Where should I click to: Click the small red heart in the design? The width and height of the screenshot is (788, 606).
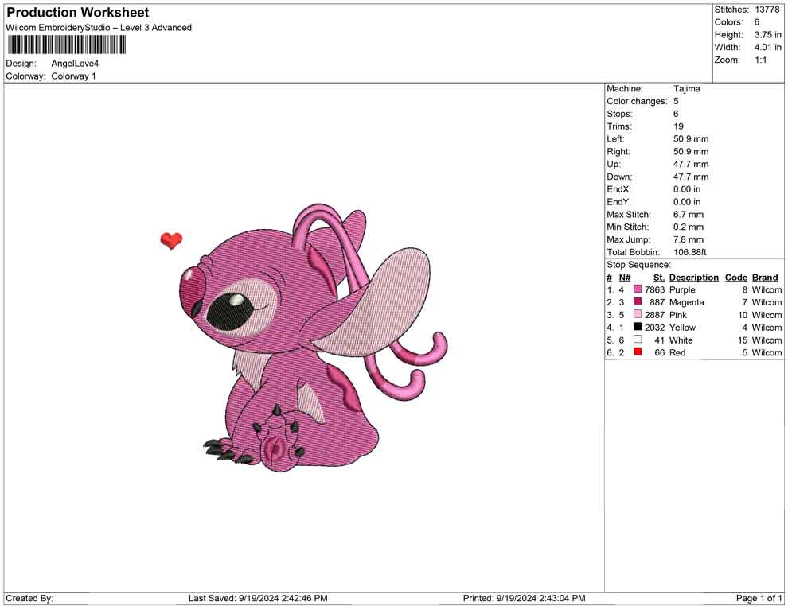[171, 240]
